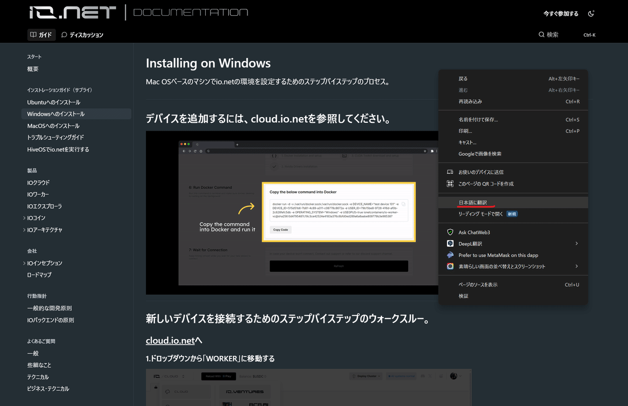Click the Ask ChatWeb3 shield icon
Screen dimensions: 628x406
(450, 232)
